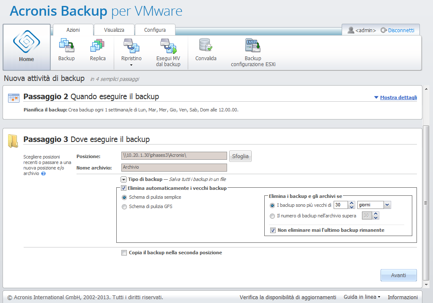Uncheck Elimina automaticamente i vecchi backup

click(124, 188)
